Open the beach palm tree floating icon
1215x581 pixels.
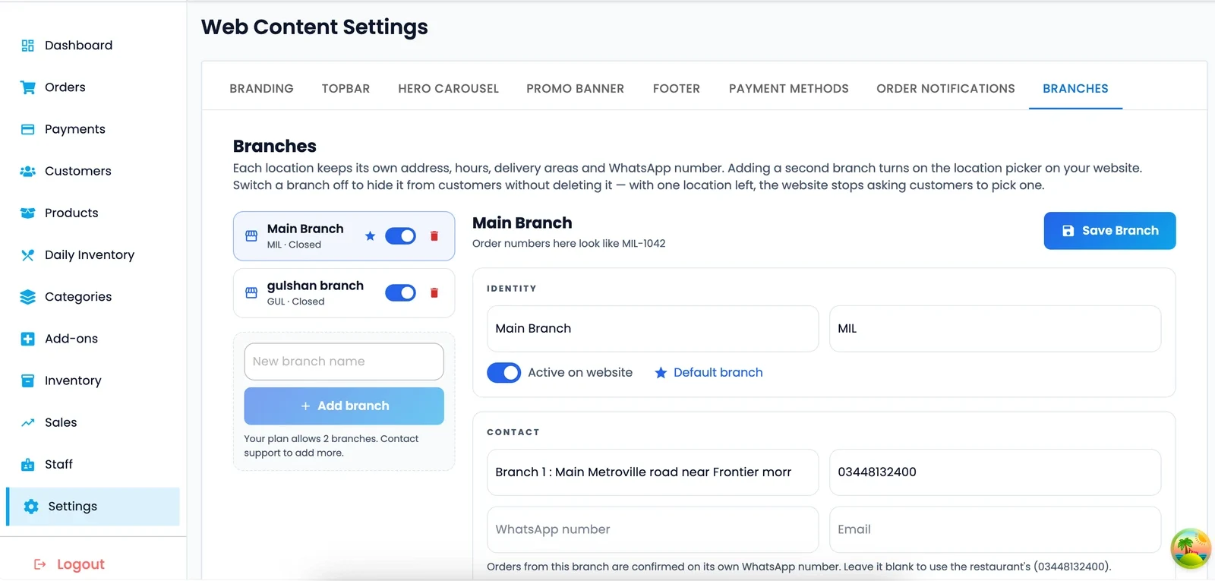pyautogui.click(x=1191, y=548)
